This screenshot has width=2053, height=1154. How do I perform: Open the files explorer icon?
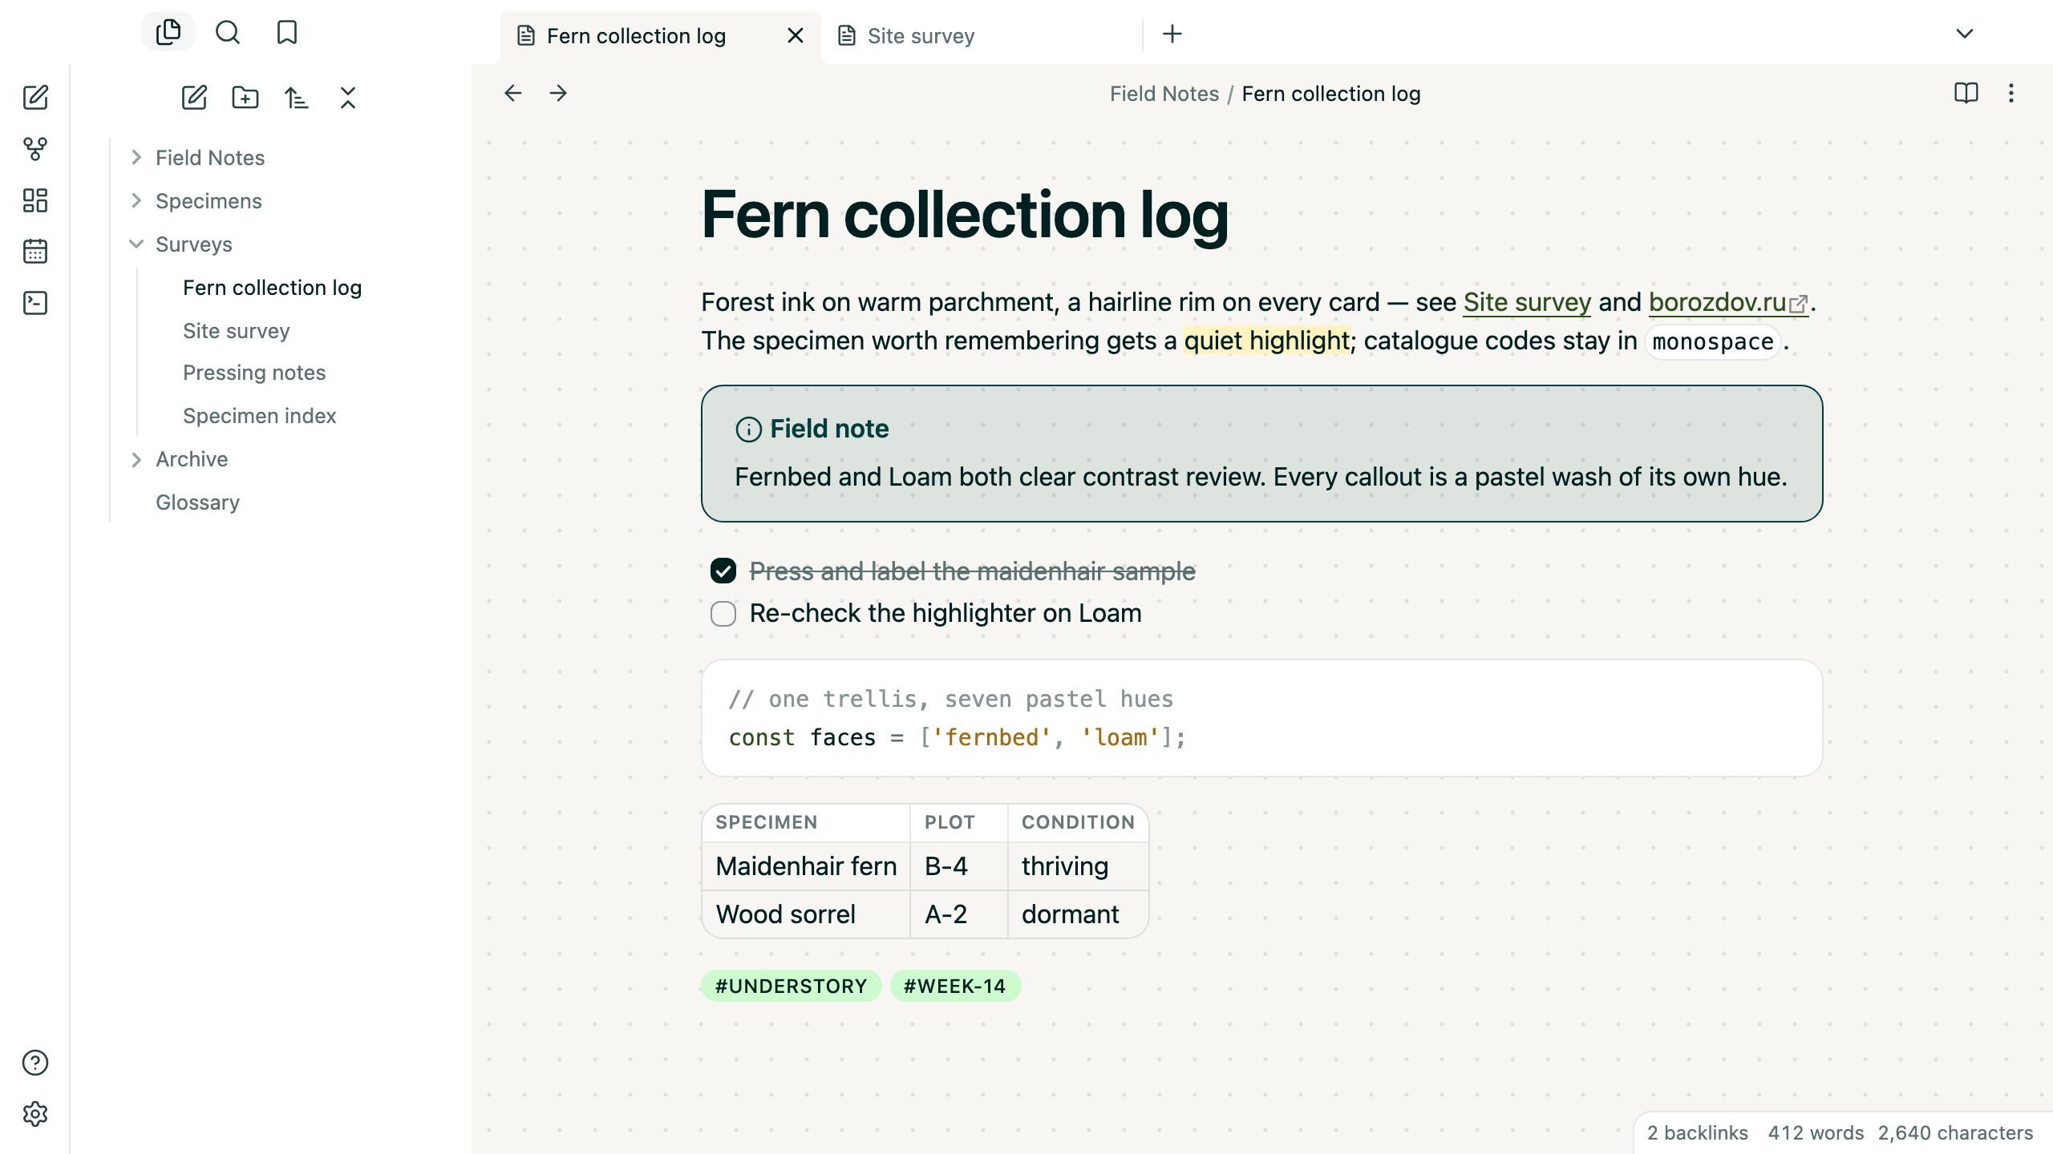168,32
